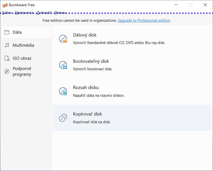Viewport: 213px width, 171px height.
Task: Launch the Dátový disk tool
Action: [133, 39]
